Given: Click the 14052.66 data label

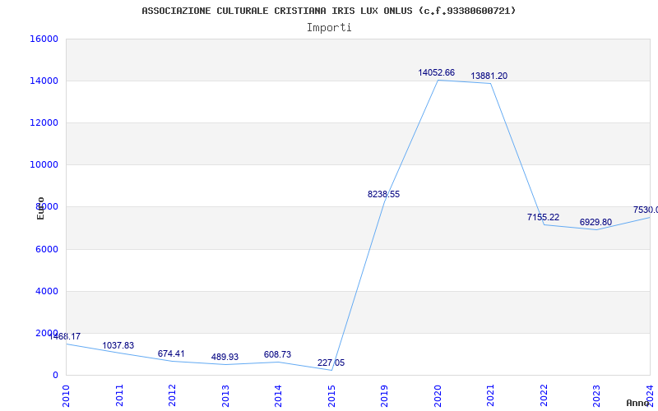Looking at the screenshot, I should coord(436,72).
